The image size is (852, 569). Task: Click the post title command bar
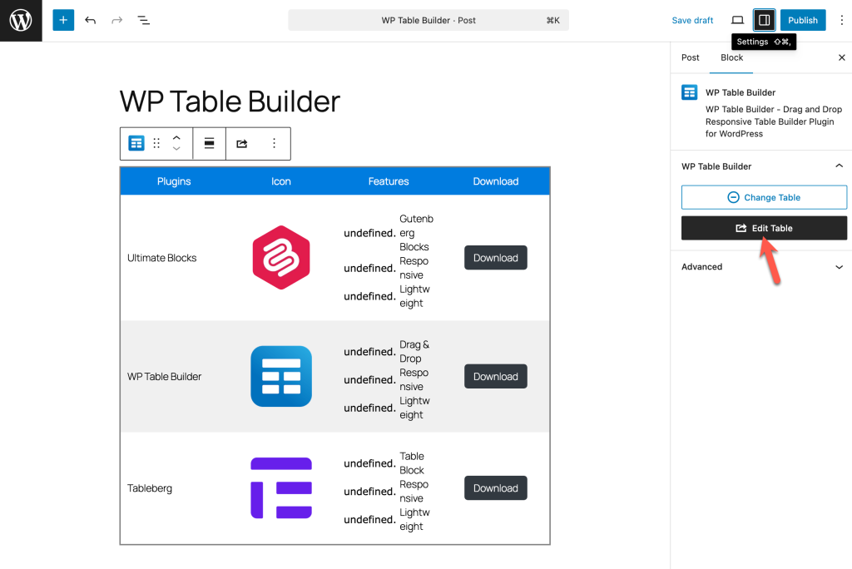(428, 20)
